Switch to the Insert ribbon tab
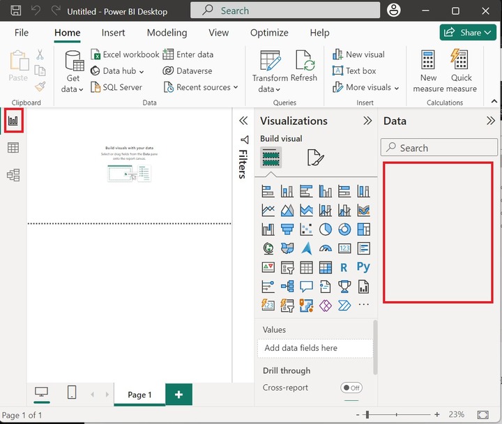The height and width of the screenshot is (424, 502). 113,32
